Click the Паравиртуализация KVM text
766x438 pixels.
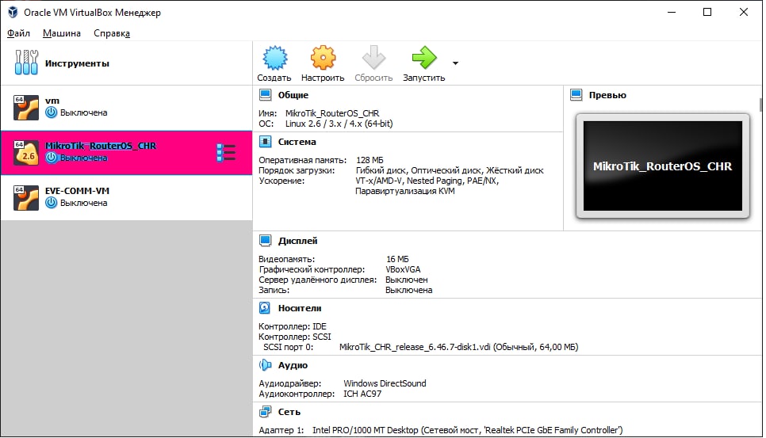coord(405,191)
